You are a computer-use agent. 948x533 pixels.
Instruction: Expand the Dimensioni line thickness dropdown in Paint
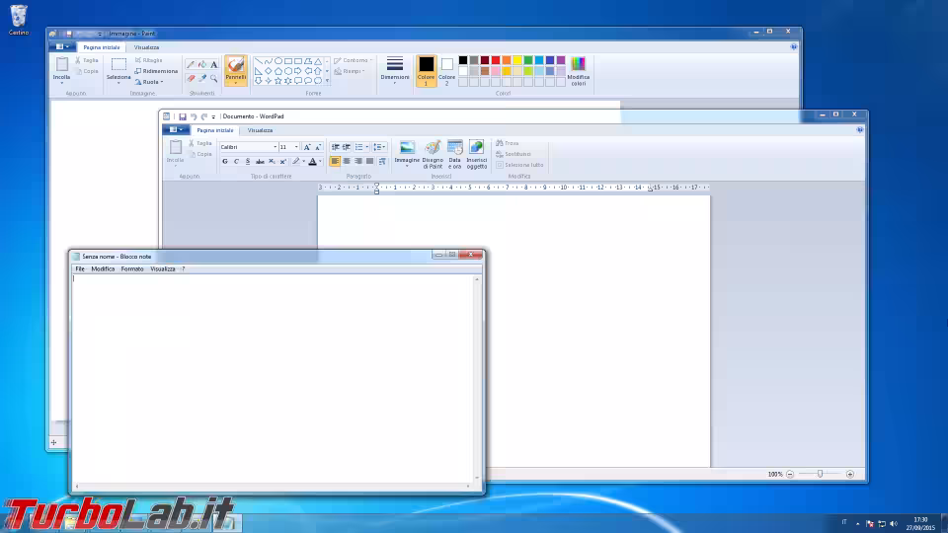click(394, 71)
